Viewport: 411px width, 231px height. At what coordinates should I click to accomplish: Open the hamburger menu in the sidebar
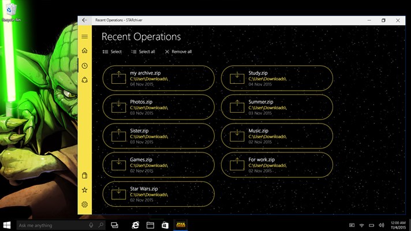84,36
